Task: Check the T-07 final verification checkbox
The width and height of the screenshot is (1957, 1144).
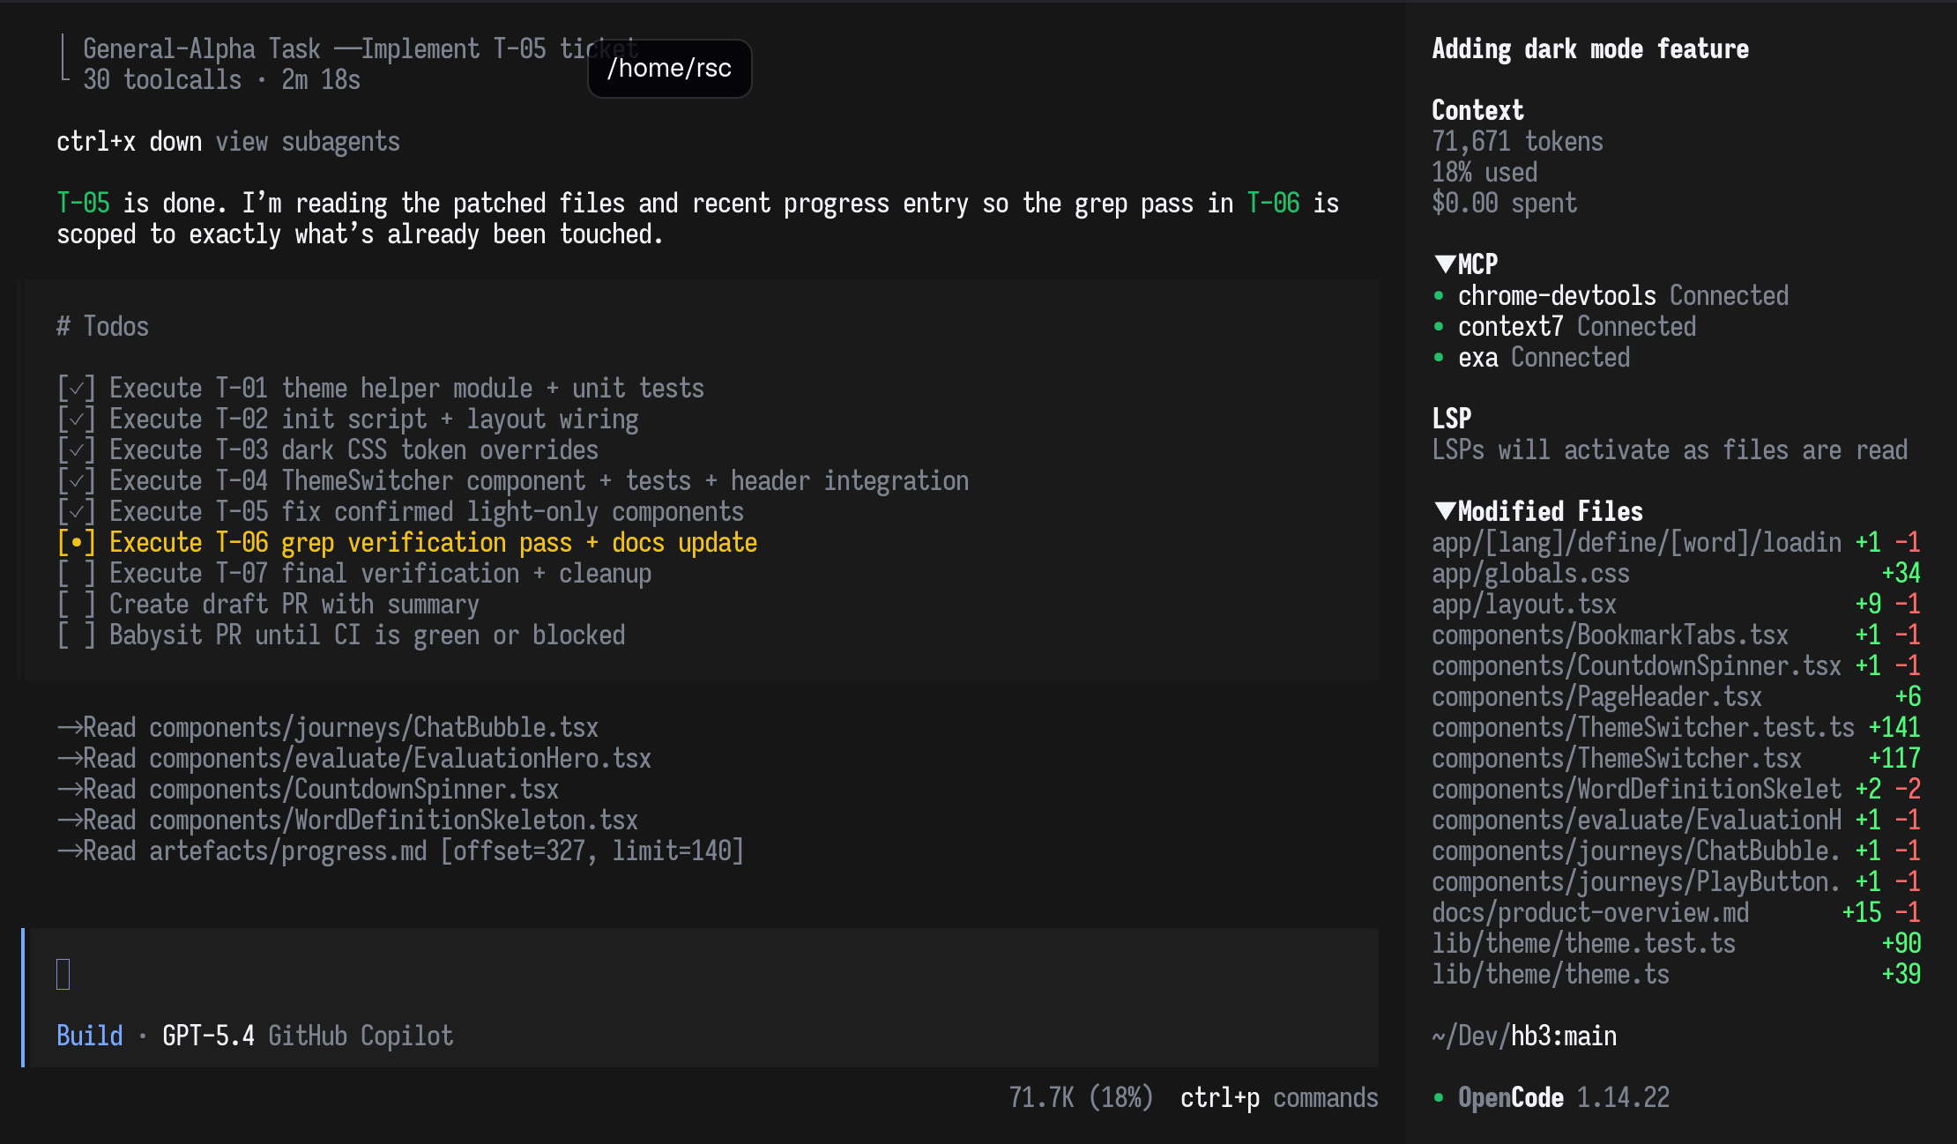Action: [75, 573]
